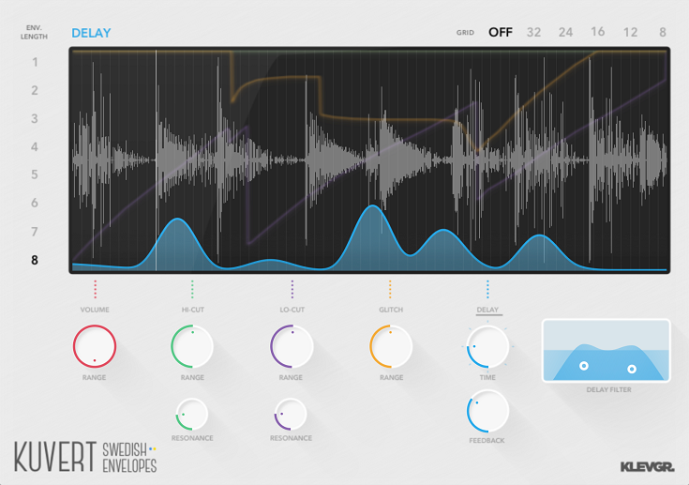
Task: Click the orange dotted Glitch indicator
Action: 390,289
